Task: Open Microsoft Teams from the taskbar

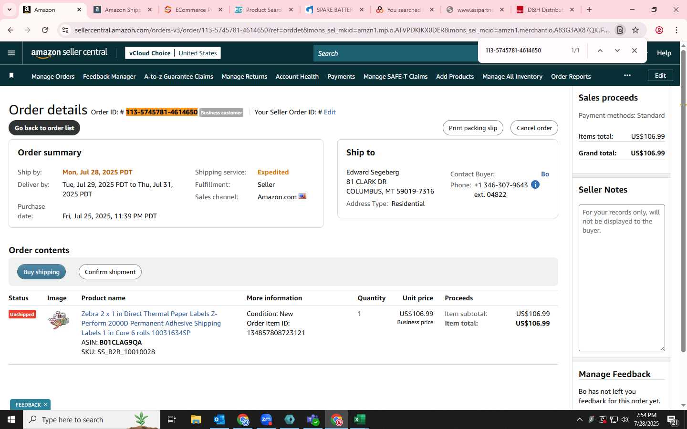Action: pyautogui.click(x=313, y=419)
